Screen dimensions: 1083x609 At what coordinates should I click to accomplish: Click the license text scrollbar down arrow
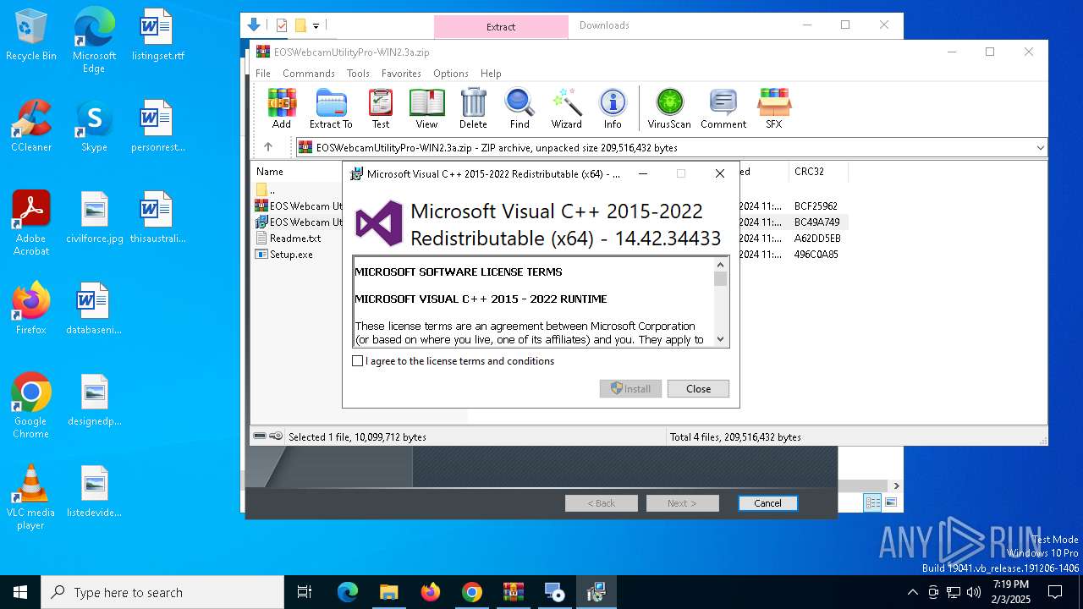tap(721, 339)
